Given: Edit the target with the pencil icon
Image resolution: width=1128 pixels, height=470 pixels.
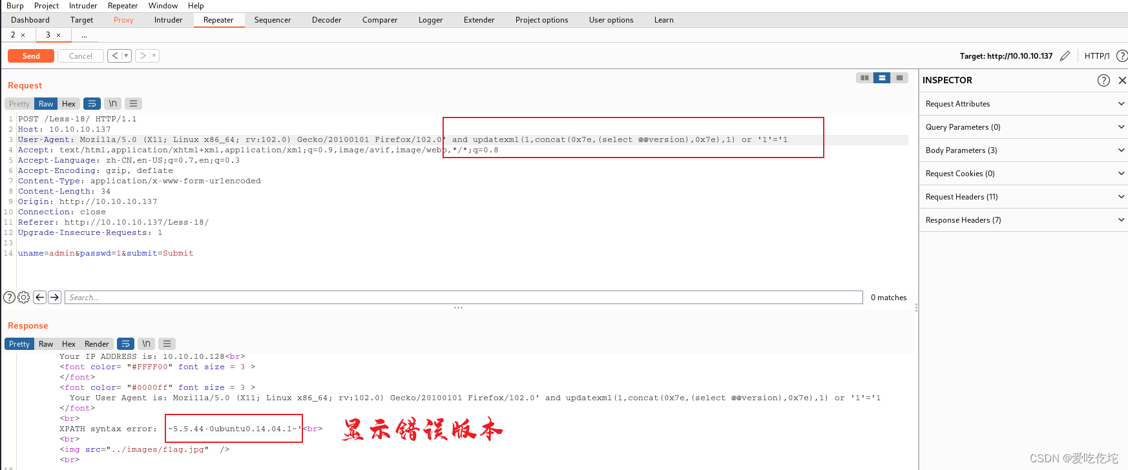Looking at the screenshot, I should [1065, 56].
